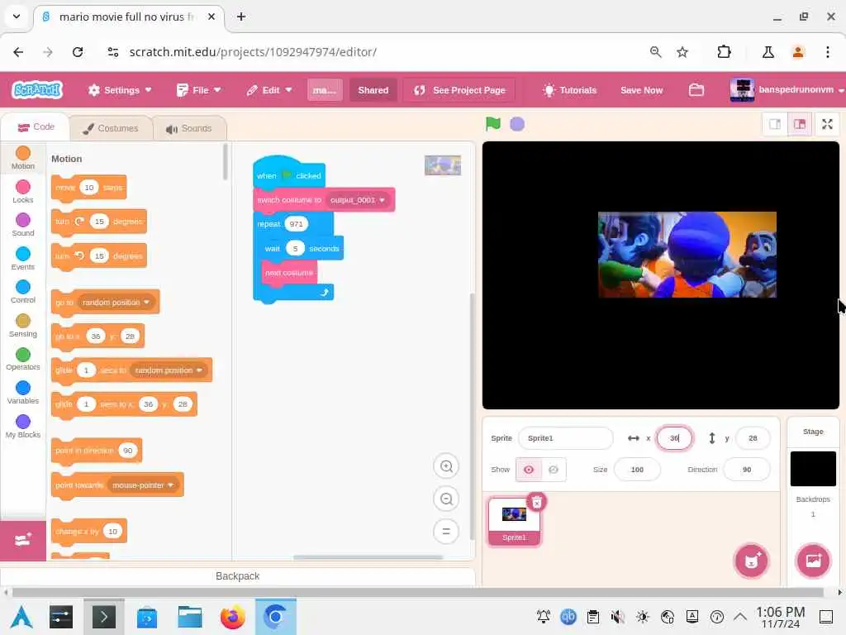
Task: Open the Edit menu
Action: pyautogui.click(x=269, y=90)
